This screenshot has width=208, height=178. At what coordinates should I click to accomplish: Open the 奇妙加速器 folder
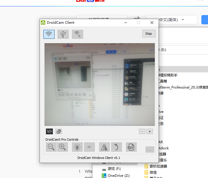coord(158,166)
